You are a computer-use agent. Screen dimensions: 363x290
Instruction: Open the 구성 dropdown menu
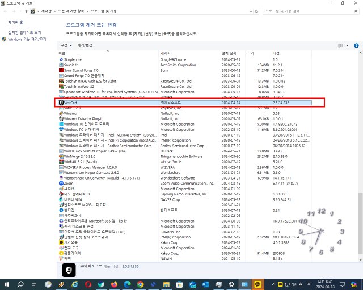point(66,45)
